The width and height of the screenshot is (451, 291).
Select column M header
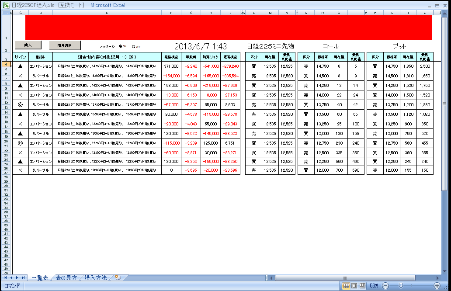click(270, 13)
